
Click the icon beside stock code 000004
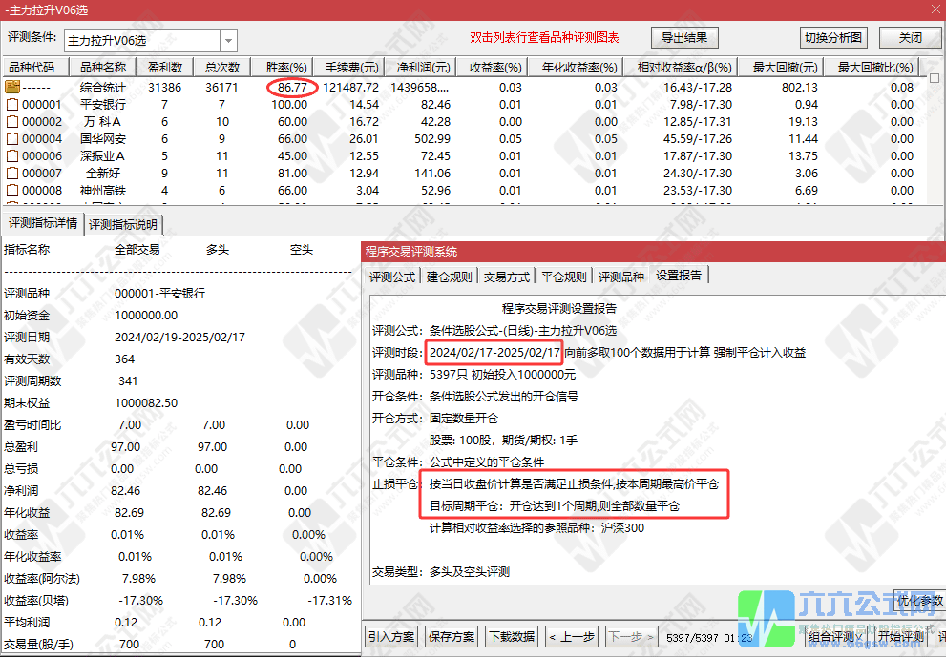coord(12,139)
